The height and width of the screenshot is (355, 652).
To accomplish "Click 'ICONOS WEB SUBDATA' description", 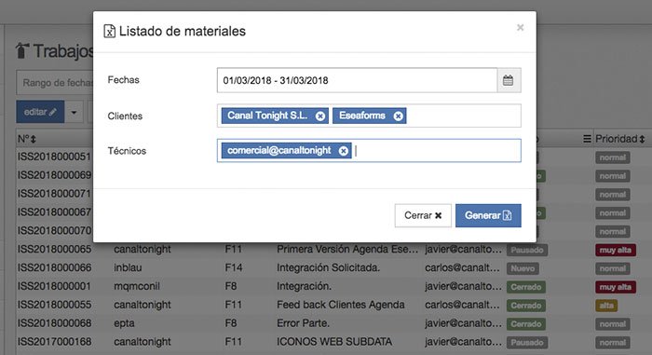I will tap(334, 342).
